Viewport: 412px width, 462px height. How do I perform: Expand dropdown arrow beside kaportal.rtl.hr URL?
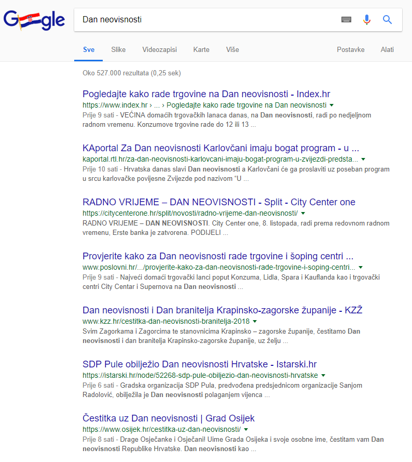pos(363,159)
